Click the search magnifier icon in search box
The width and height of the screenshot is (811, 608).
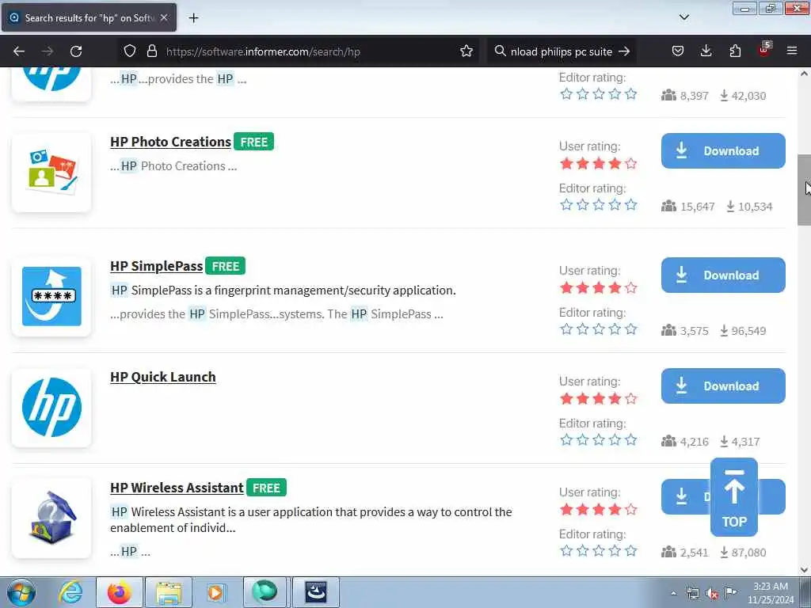coord(500,51)
